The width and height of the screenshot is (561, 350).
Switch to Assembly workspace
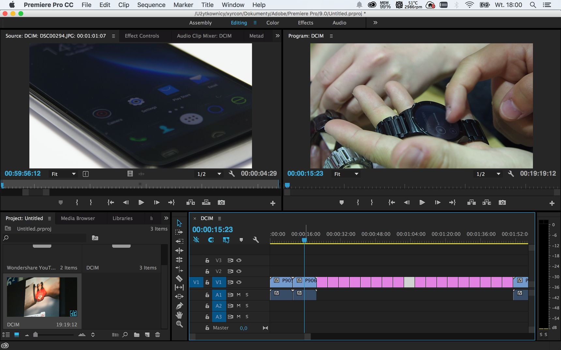[200, 23]
